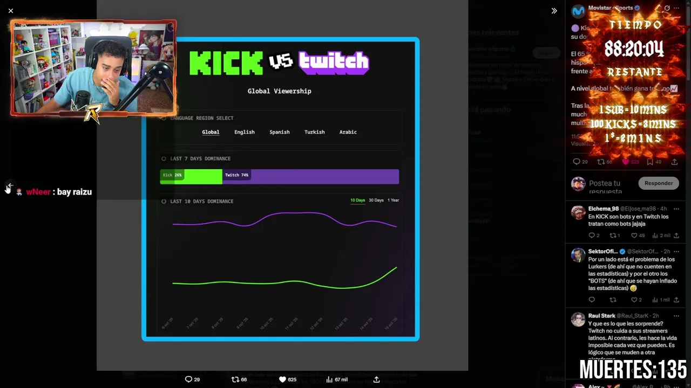
Task: Open more options on Raul Stark reply
Action: [676, 316]
